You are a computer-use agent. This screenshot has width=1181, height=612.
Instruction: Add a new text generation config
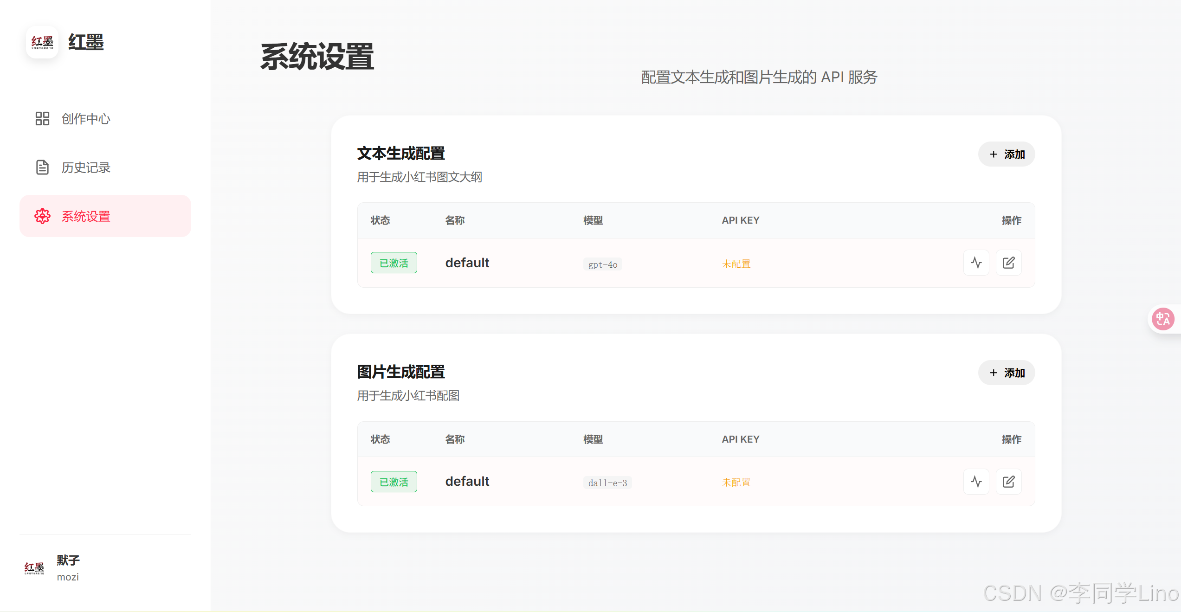coord(1007,155)
